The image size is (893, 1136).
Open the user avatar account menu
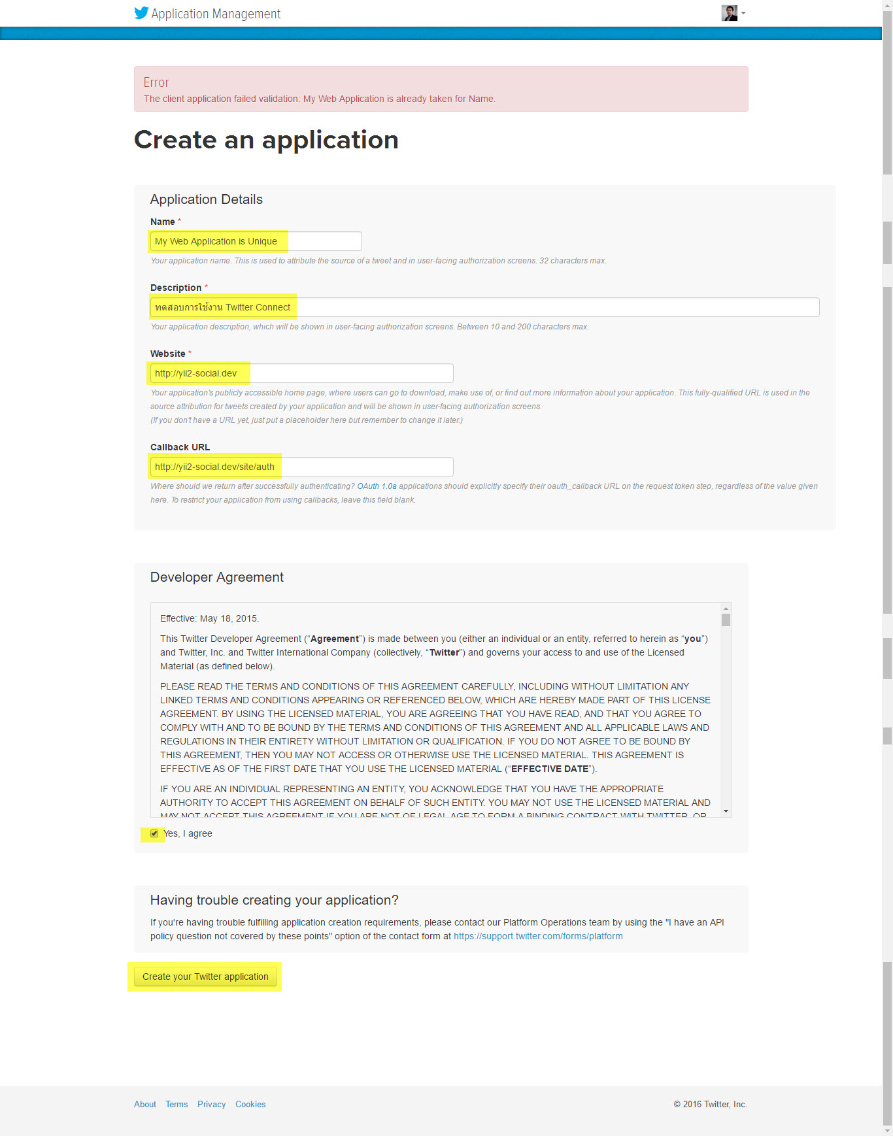[733, 13]
